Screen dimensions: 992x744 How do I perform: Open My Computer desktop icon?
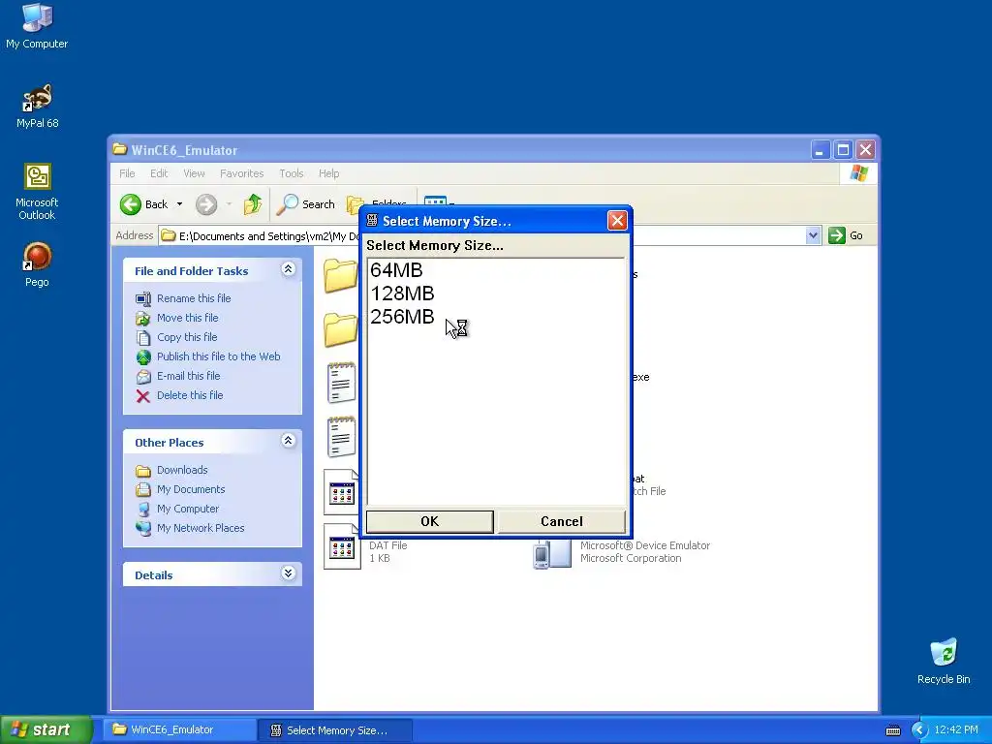[x=37, y=26]
